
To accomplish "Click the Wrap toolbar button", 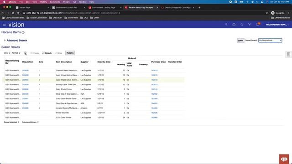I will 58,53.
